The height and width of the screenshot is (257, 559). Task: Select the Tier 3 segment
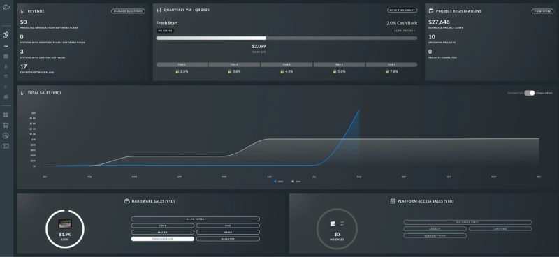[x=286, y=65]
